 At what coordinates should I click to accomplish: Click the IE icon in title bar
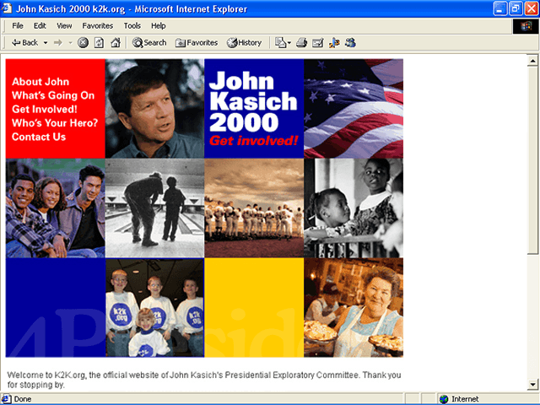(x=7, y=8)
